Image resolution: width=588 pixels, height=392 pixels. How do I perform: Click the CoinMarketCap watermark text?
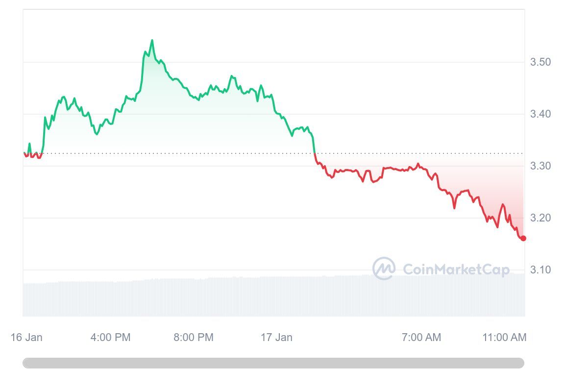point(456,269)
